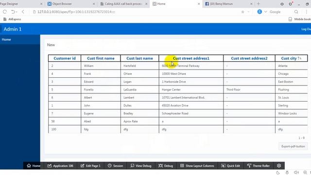The width and height of the screenshot is (311, 175).
Task: Sort by Cust street address2 column header
Action: point(249,58)
